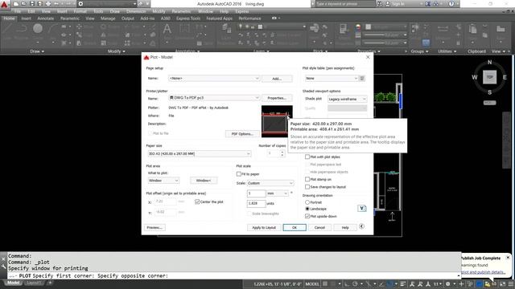The height and width of the screenshot is (289, 515).
Task: Click the Autodesk Exchange X icon in title bar
Action: click(427, 4)
